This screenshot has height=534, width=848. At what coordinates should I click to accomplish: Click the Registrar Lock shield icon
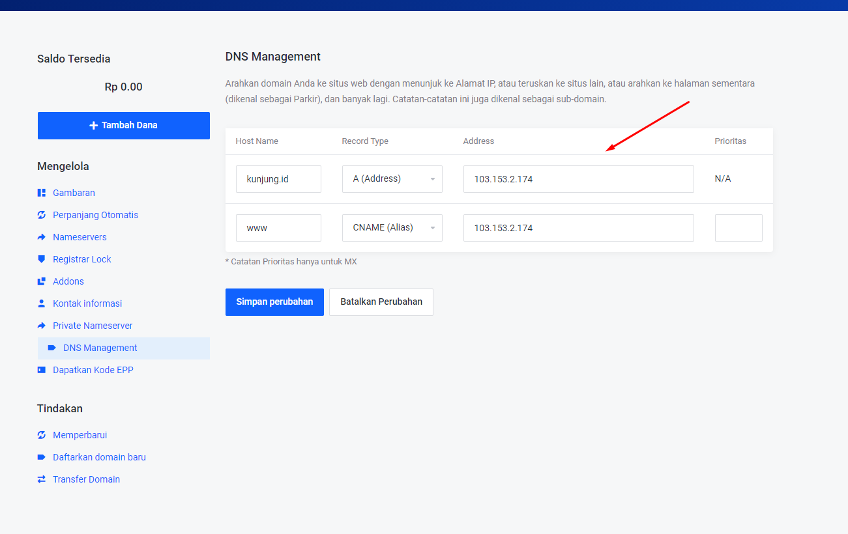pos(42,259)
